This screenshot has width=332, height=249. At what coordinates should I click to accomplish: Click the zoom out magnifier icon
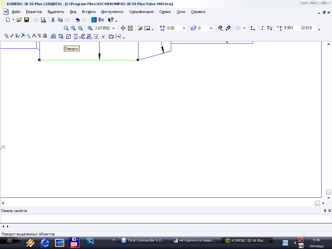(80, 28)
